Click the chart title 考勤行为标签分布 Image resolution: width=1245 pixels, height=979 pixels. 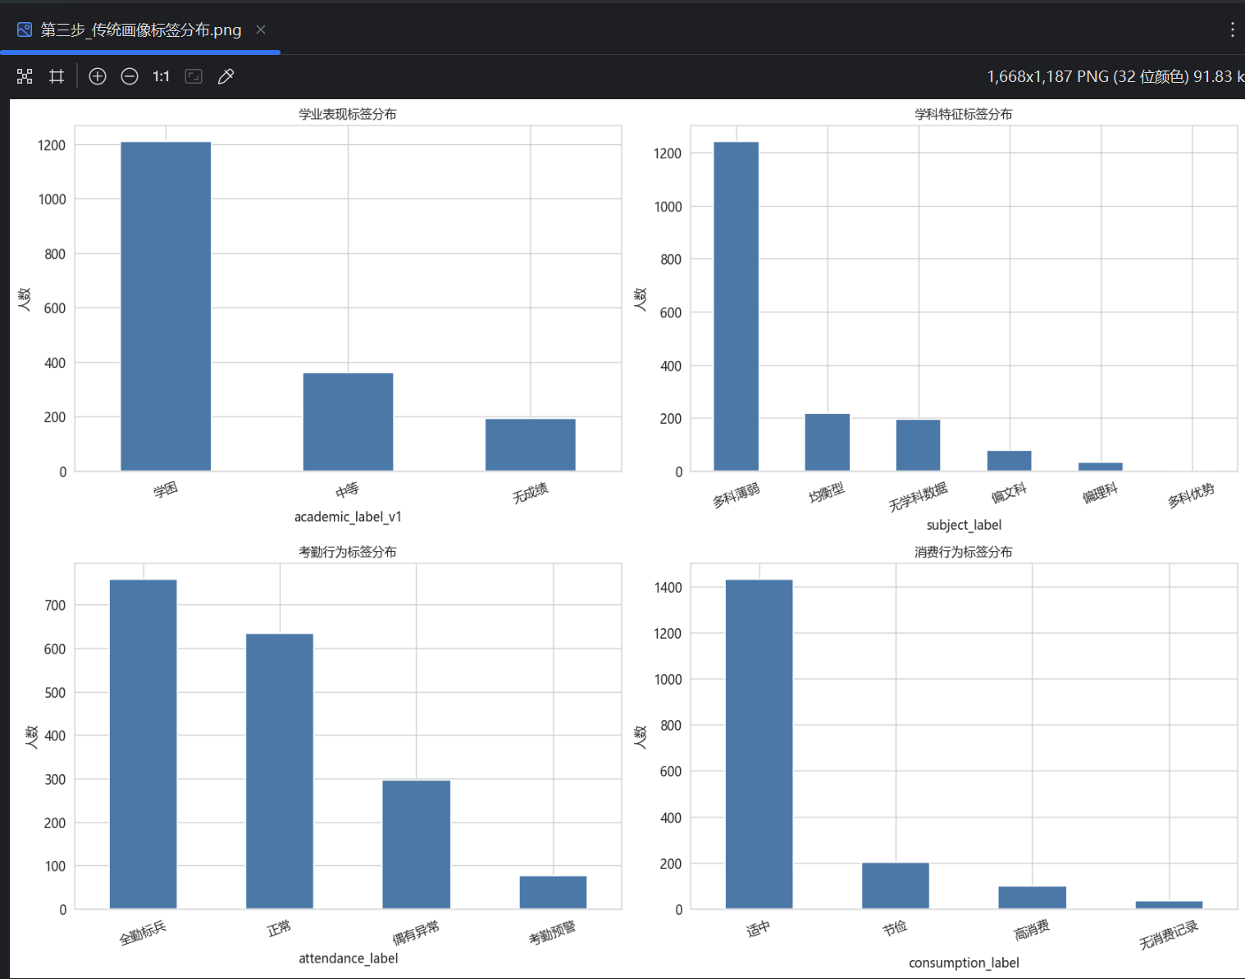(348, 552)
